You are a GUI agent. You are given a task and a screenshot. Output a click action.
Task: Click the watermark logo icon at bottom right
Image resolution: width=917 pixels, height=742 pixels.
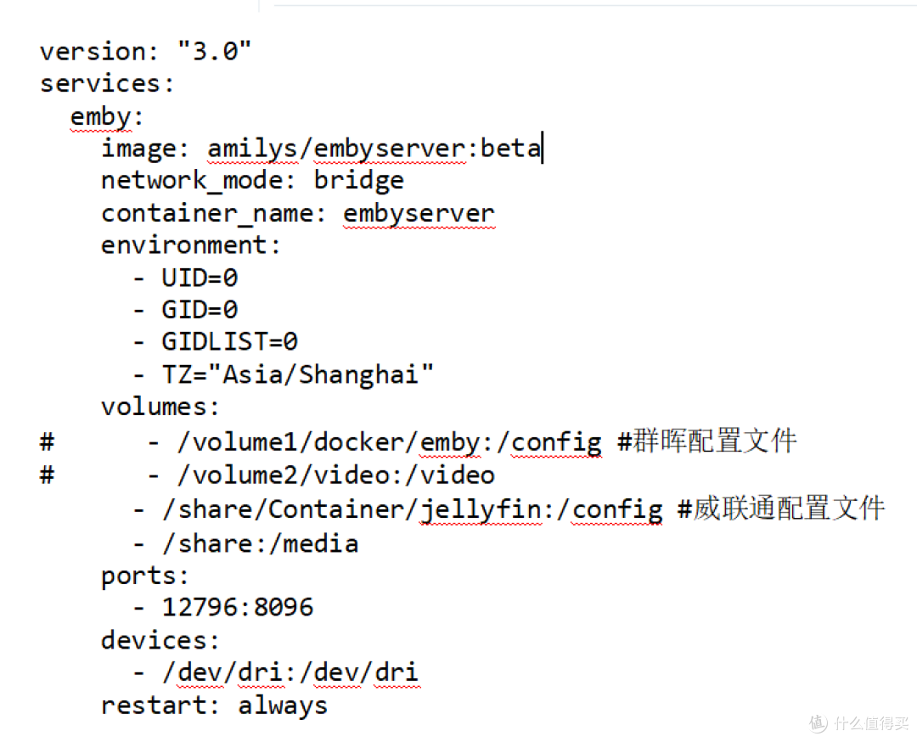pyautogui.click(x=819, y=723)
